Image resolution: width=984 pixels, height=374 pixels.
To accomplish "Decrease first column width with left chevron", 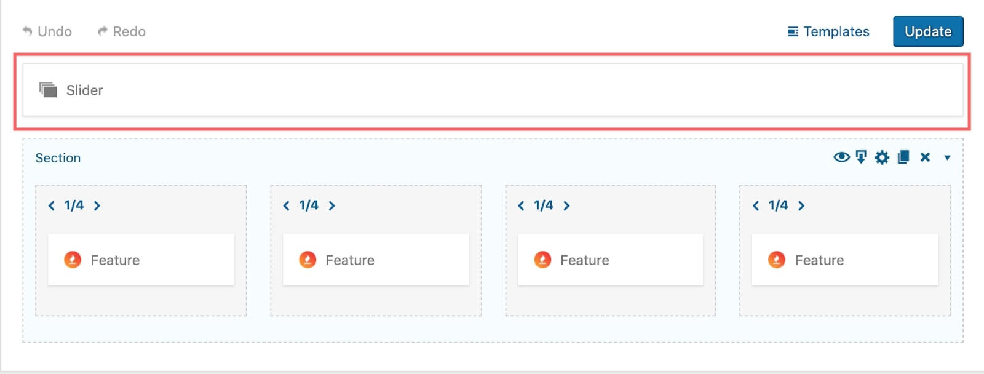I will [x=52, y=205].
